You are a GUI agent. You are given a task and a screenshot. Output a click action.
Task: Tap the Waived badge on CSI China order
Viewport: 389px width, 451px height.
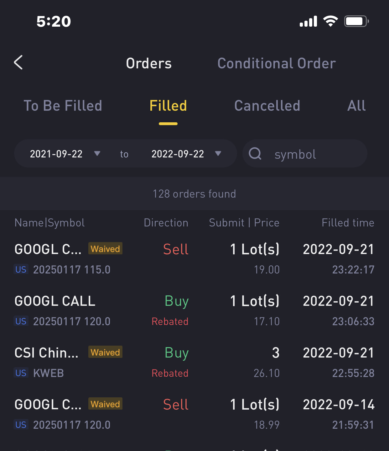pyautogui.click(x=105, y=352)
